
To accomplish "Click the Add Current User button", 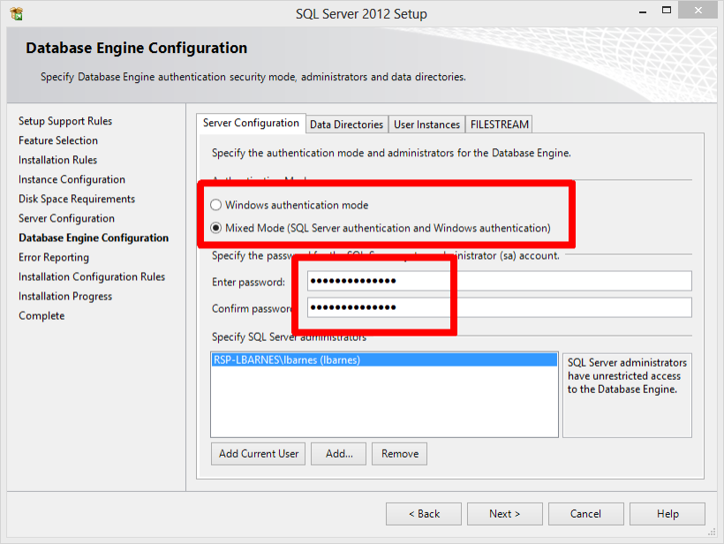I will click(259, 454).
